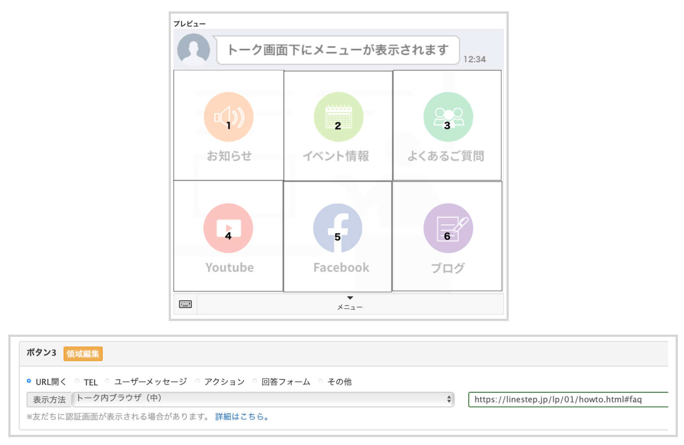Open the 詳細はこちら link
This screenshot has height=445, width=684.
click(x=242, y=416)
